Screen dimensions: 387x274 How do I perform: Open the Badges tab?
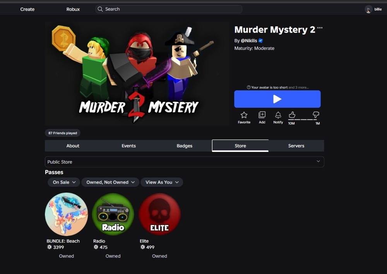(x=184, y=146)
